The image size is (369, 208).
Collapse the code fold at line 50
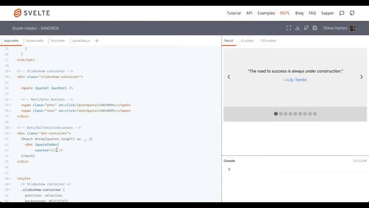(x=10, y=190)
